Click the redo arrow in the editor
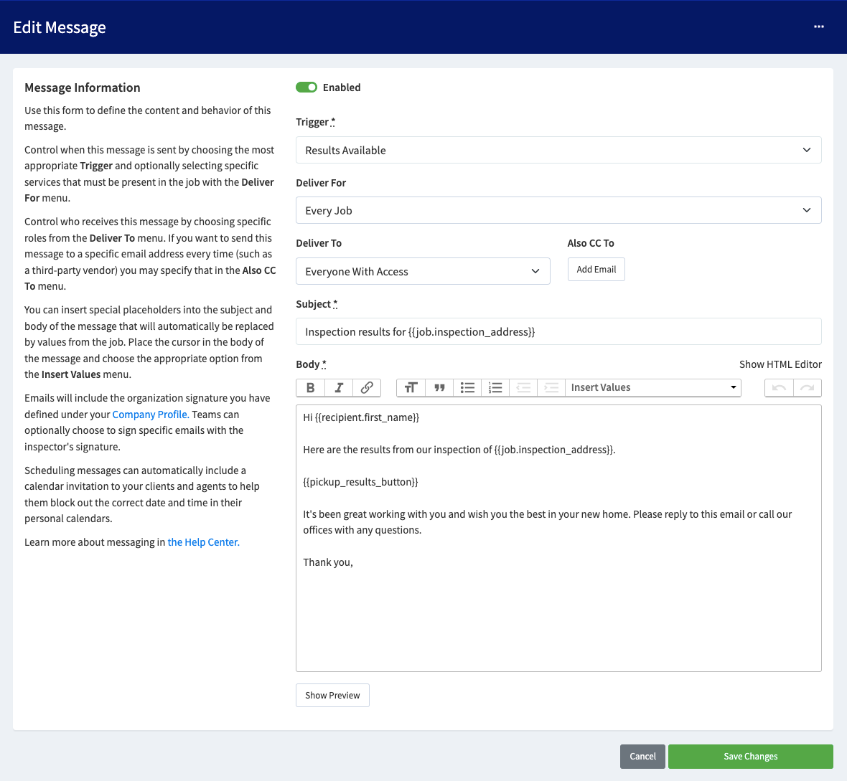 pos(808,388)
